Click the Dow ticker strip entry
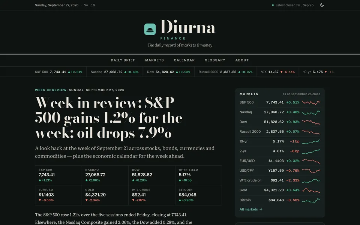This screenshot has height=225, width=360. [168, 72]
